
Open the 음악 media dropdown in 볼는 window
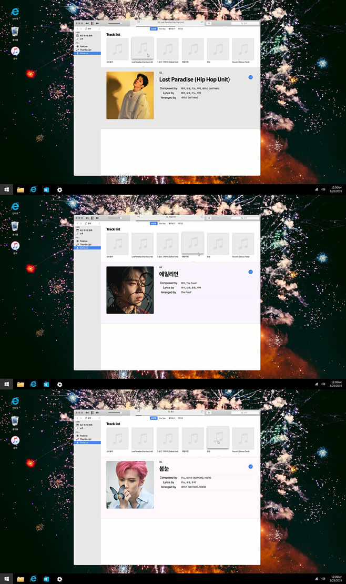(x=89, y=418)
